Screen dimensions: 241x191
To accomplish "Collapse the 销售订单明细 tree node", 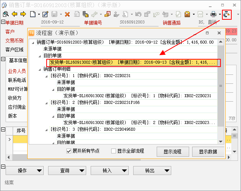I will click(40, 69).
